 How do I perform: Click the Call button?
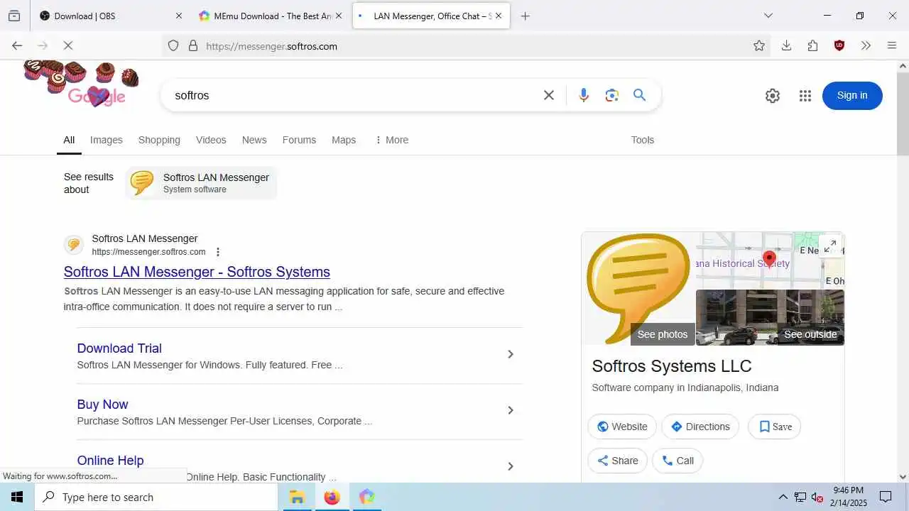677,461
